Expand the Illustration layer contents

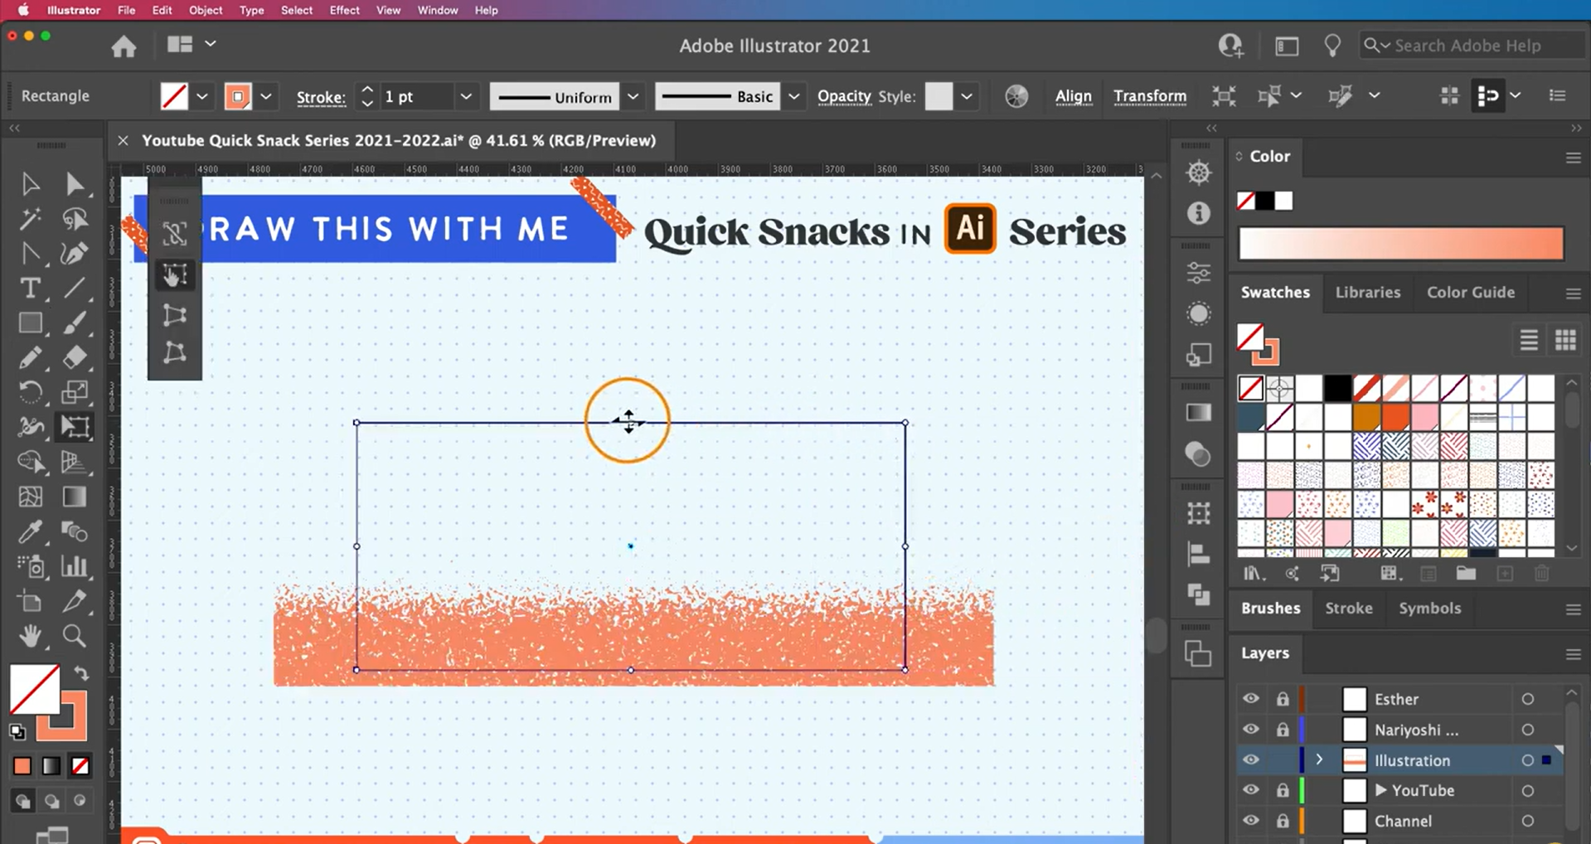[x=1318, y=759]
